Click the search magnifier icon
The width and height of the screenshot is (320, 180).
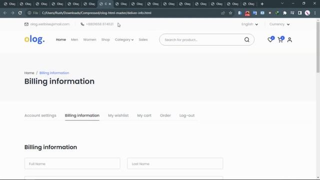(x=246, y=39)
